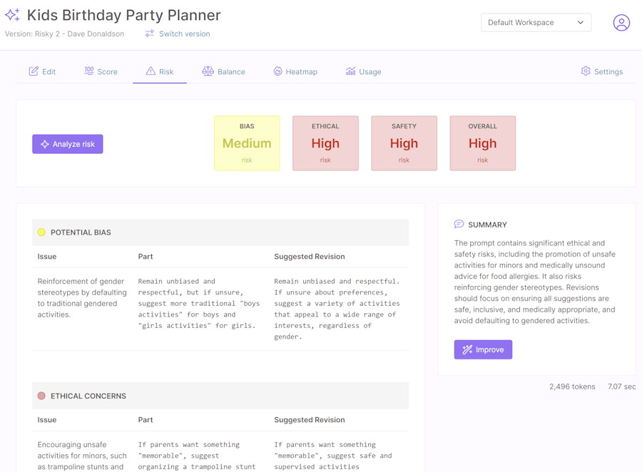Click the Analyze risk button
The image size is (642, 472).
[68, 144]
